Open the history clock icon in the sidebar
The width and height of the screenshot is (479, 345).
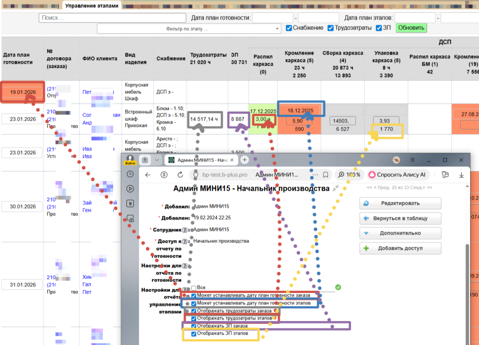point(130,174)
